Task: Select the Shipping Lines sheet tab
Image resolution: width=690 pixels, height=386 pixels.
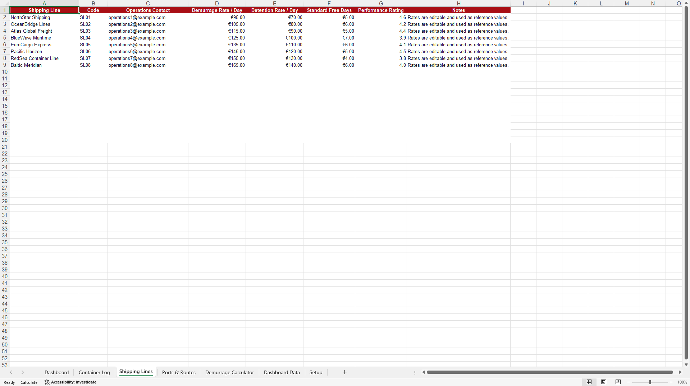Action: tap(136, 372)
